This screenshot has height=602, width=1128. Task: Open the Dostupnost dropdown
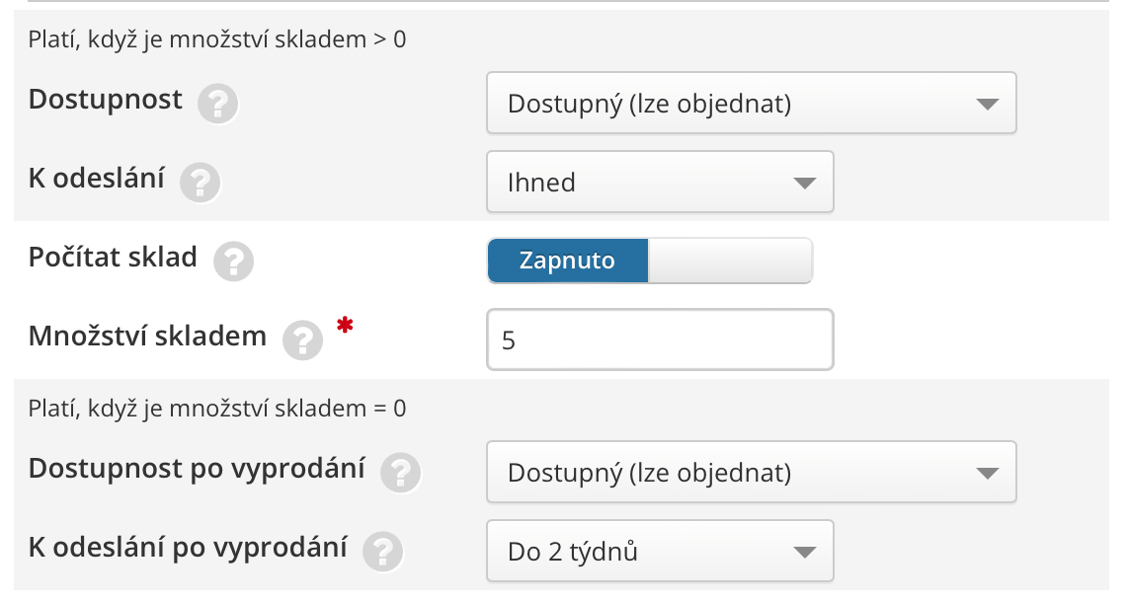coord(751,104)
